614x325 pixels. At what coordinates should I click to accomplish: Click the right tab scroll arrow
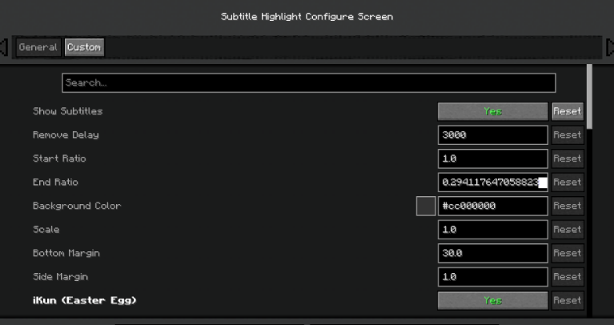tap(609, 47)
